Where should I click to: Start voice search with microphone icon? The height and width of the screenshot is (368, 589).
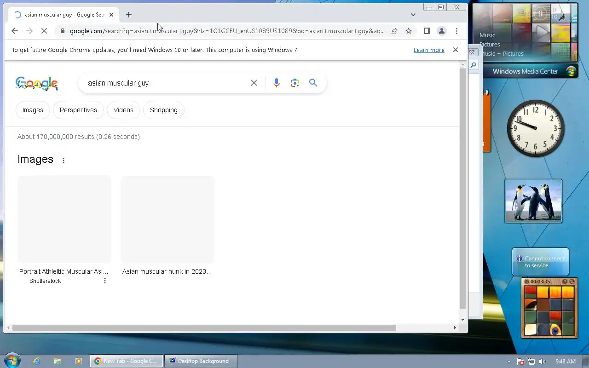(277, 83)
